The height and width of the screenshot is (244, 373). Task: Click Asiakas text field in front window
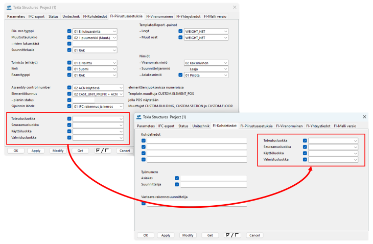click(x=214, y=178)
